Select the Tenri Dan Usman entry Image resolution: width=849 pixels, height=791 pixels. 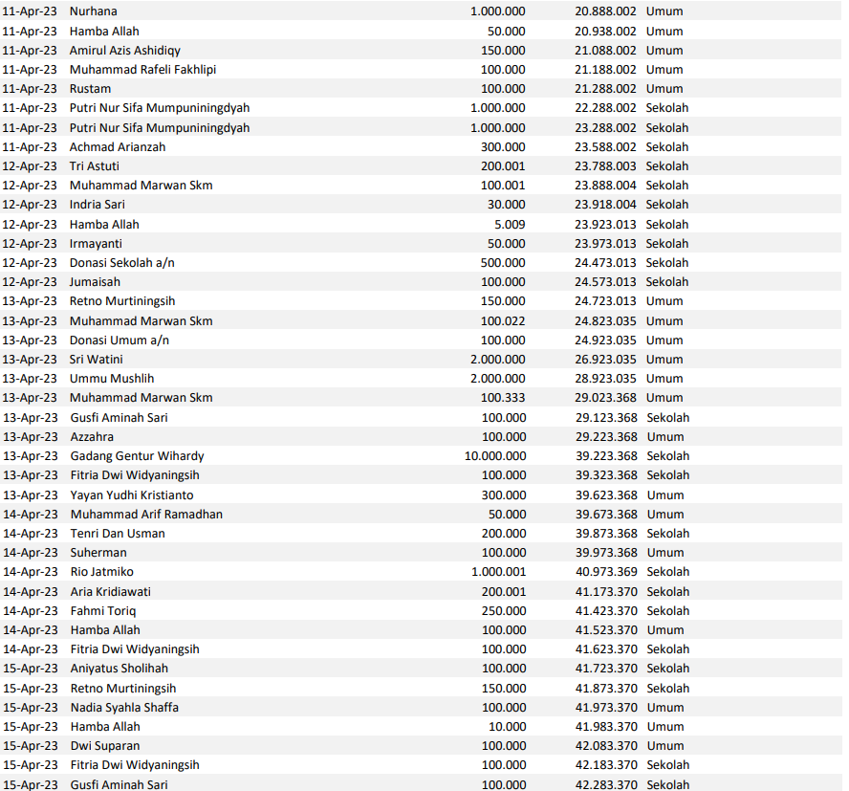pyautogui.click(x=118, y=533)
